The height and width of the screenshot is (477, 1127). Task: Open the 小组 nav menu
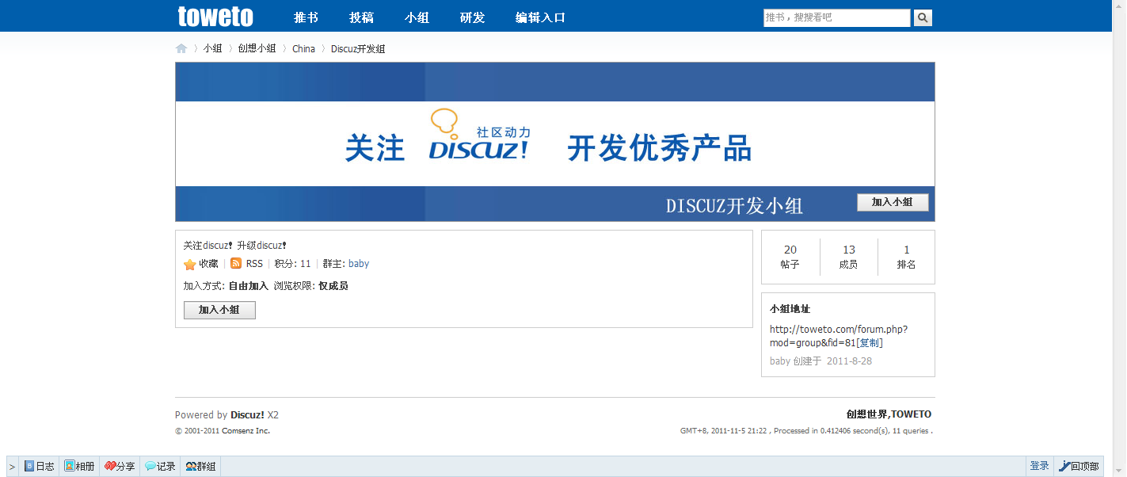[x=417, y=17]
